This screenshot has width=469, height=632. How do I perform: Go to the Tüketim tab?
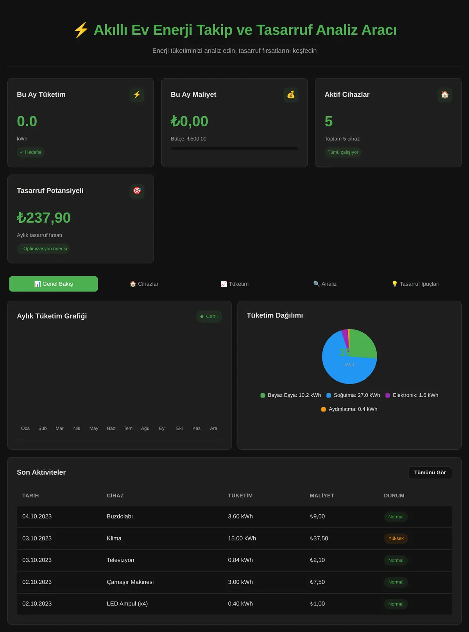[234, 284]
